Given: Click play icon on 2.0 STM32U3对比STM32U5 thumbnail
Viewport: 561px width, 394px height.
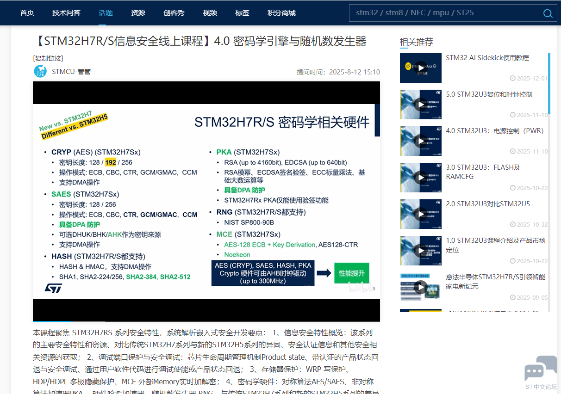Looking at the screenshot, I should point(421,214).
